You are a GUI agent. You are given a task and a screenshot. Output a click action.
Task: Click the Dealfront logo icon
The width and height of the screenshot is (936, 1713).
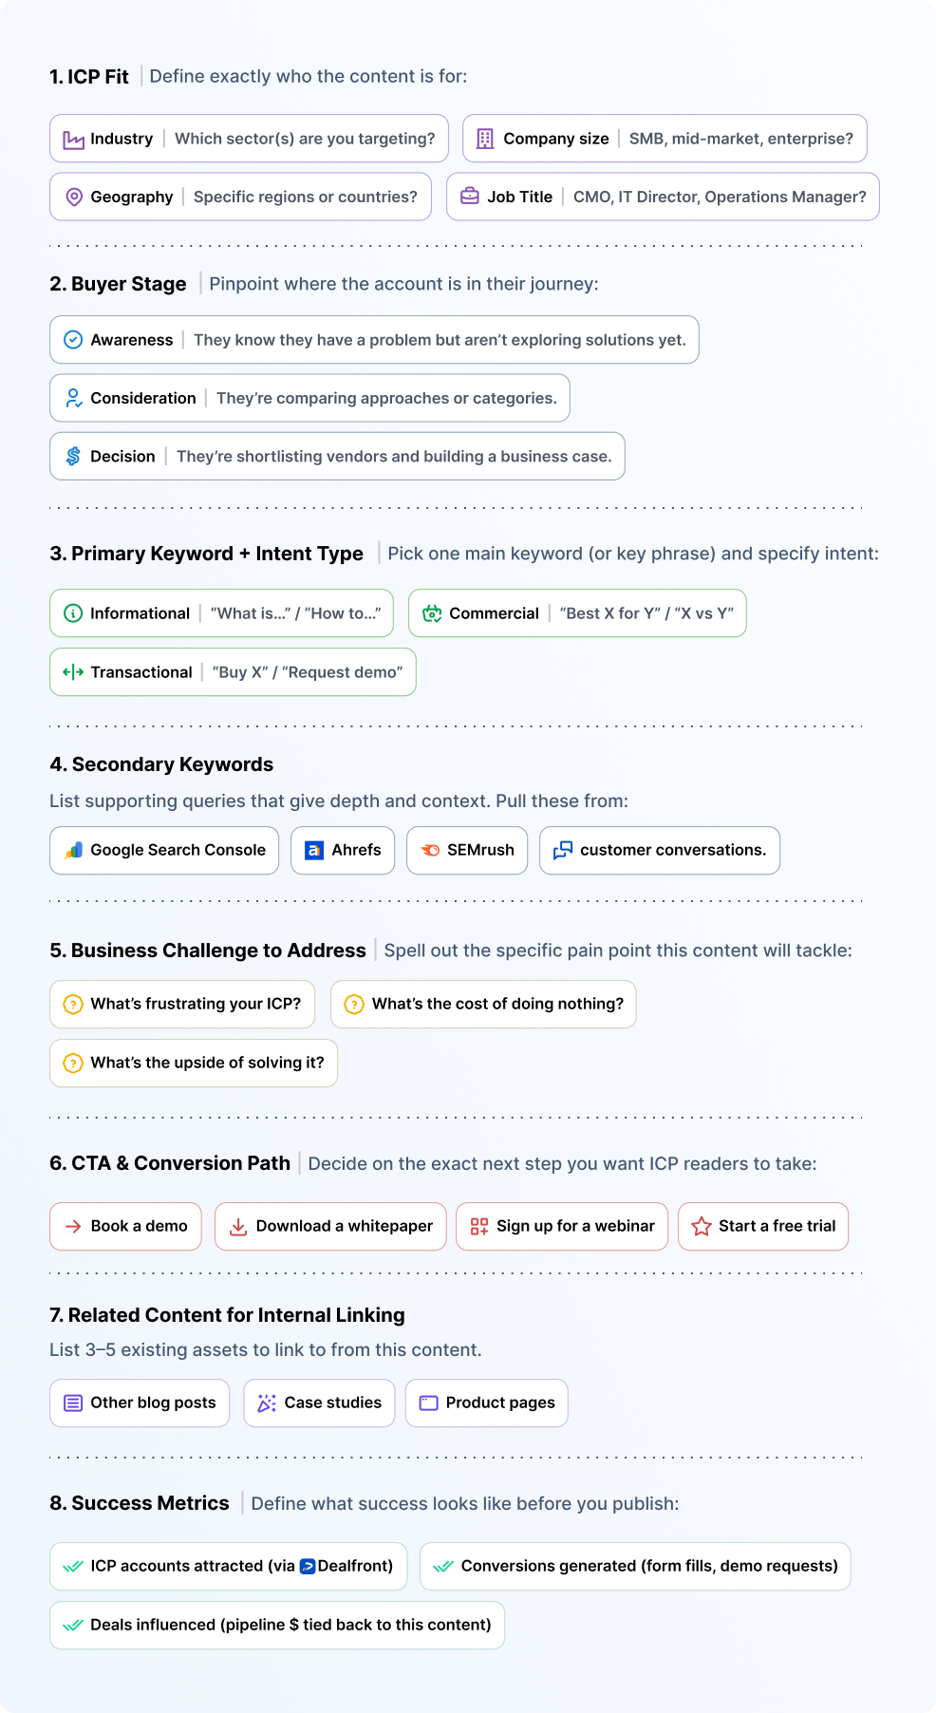pyautogui.click(x=308, y=1567)
